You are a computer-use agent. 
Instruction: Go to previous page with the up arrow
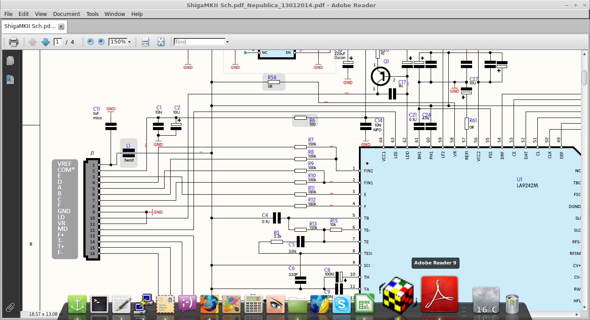tap(33, 42)
